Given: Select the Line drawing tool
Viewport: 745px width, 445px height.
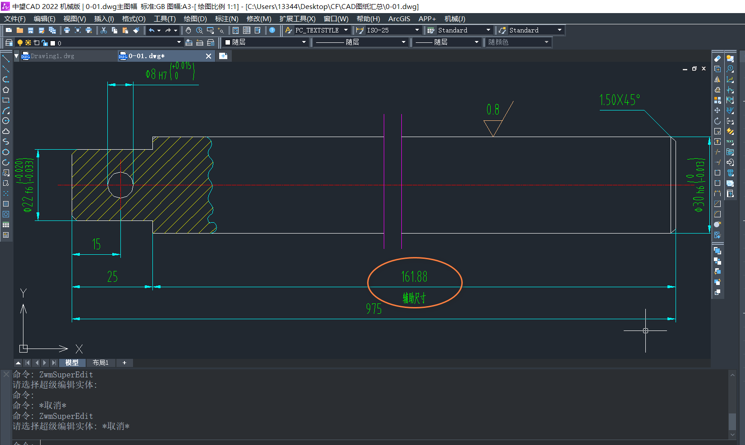Looking at the screenshot, I should coord(6,59).
